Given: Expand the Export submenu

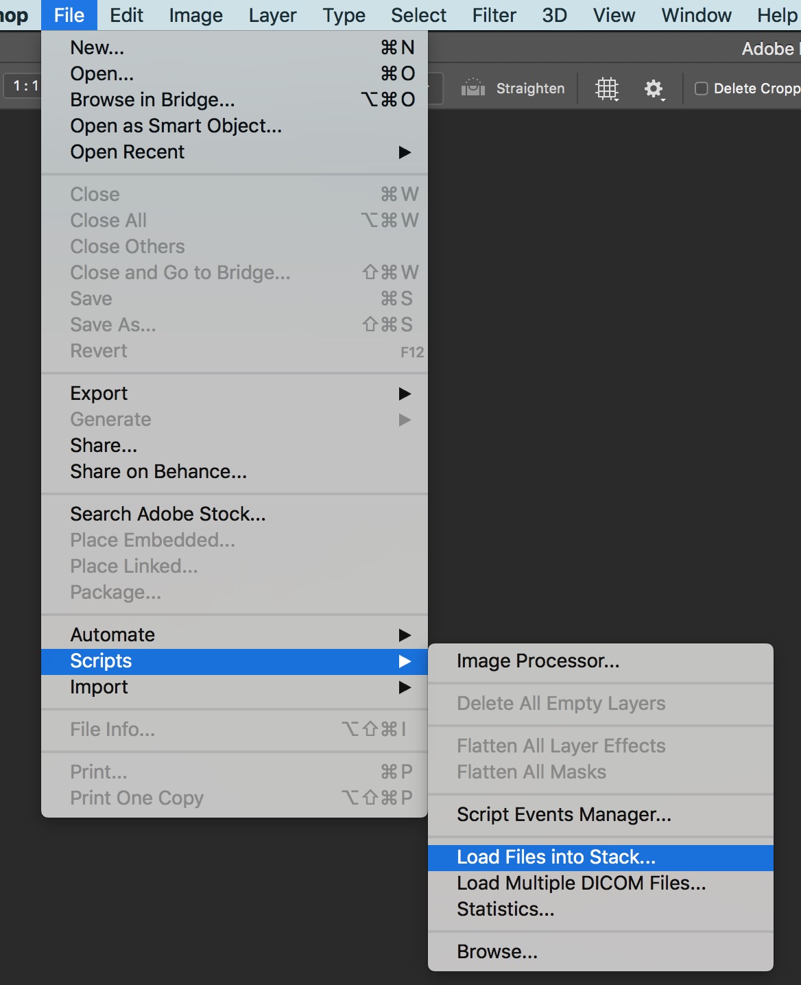Looking at the screenshot, I should click(99, 393).
